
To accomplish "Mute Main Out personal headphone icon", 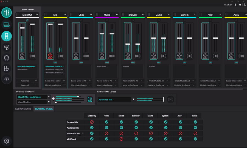I will pyautogui.click(x=22, y=56).
